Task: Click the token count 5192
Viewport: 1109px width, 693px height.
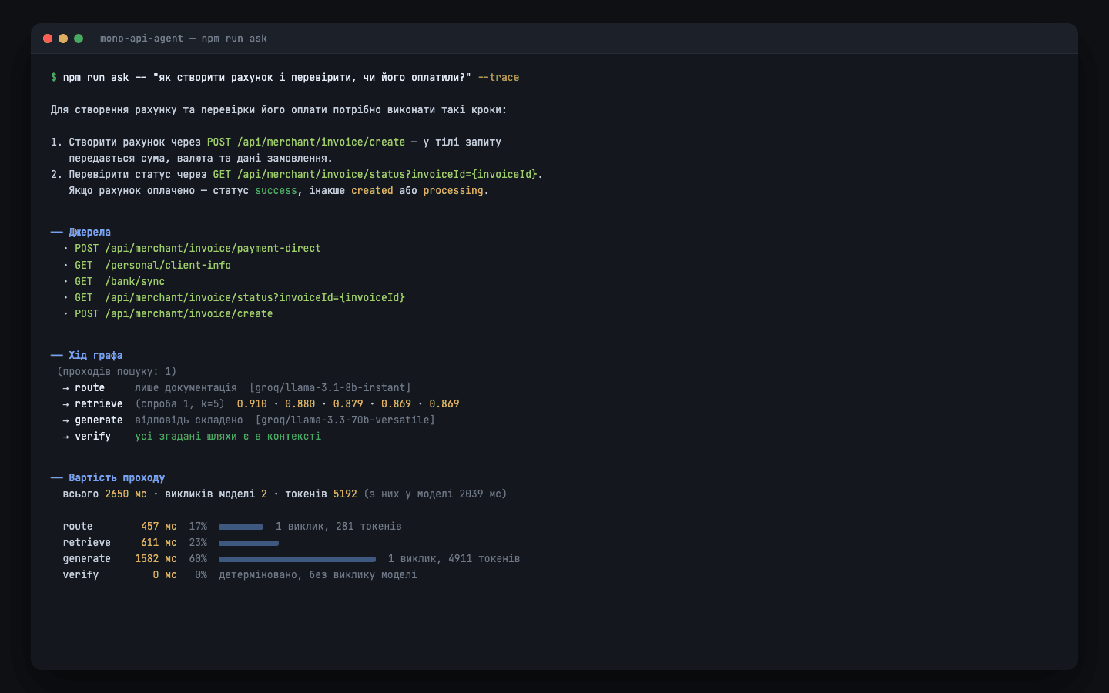Action: (345, 494)
